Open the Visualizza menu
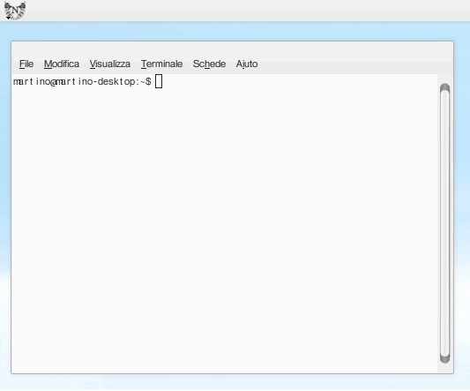Image resolution: width=470 pixels, height=391 pixels. click(x=110, y=64)
